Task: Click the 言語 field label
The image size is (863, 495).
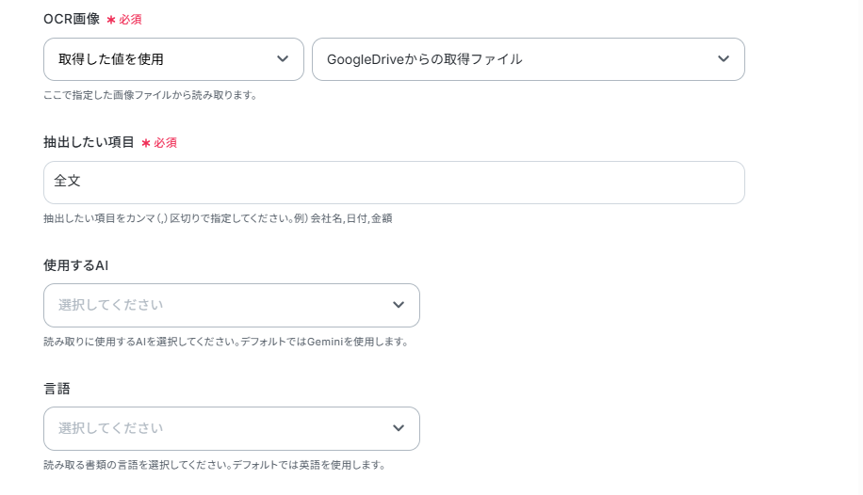Action: (x=57, y=388)
